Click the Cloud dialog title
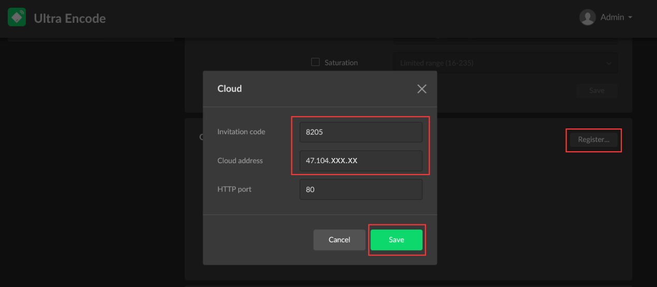 pyautogui.click(x=229, y=89)
